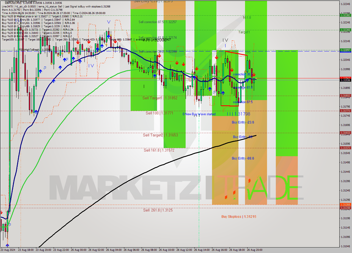Image resolution: width=352 pixels, height=253 pixels.
Task: Click the '23 Aug 2024' time axis label
Action: 8,250
